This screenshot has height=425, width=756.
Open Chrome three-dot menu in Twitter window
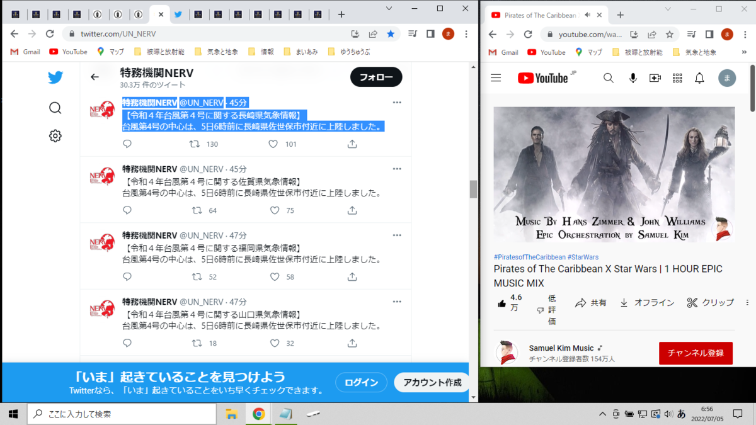coord(466,34)
